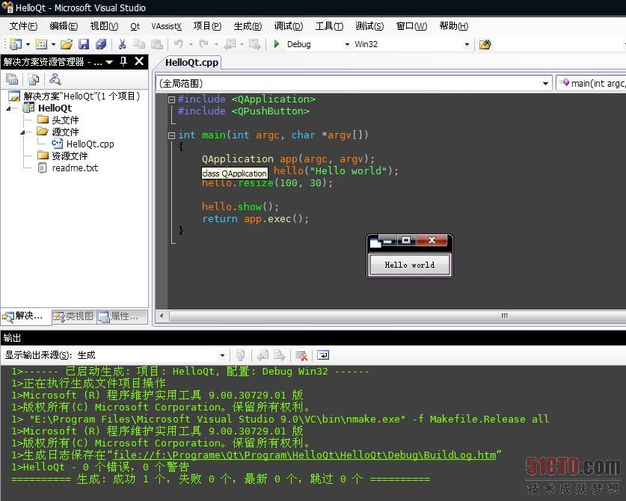Start debugging with green play arrow
This screenshot has height=501, width=626.
coord(276,44)
